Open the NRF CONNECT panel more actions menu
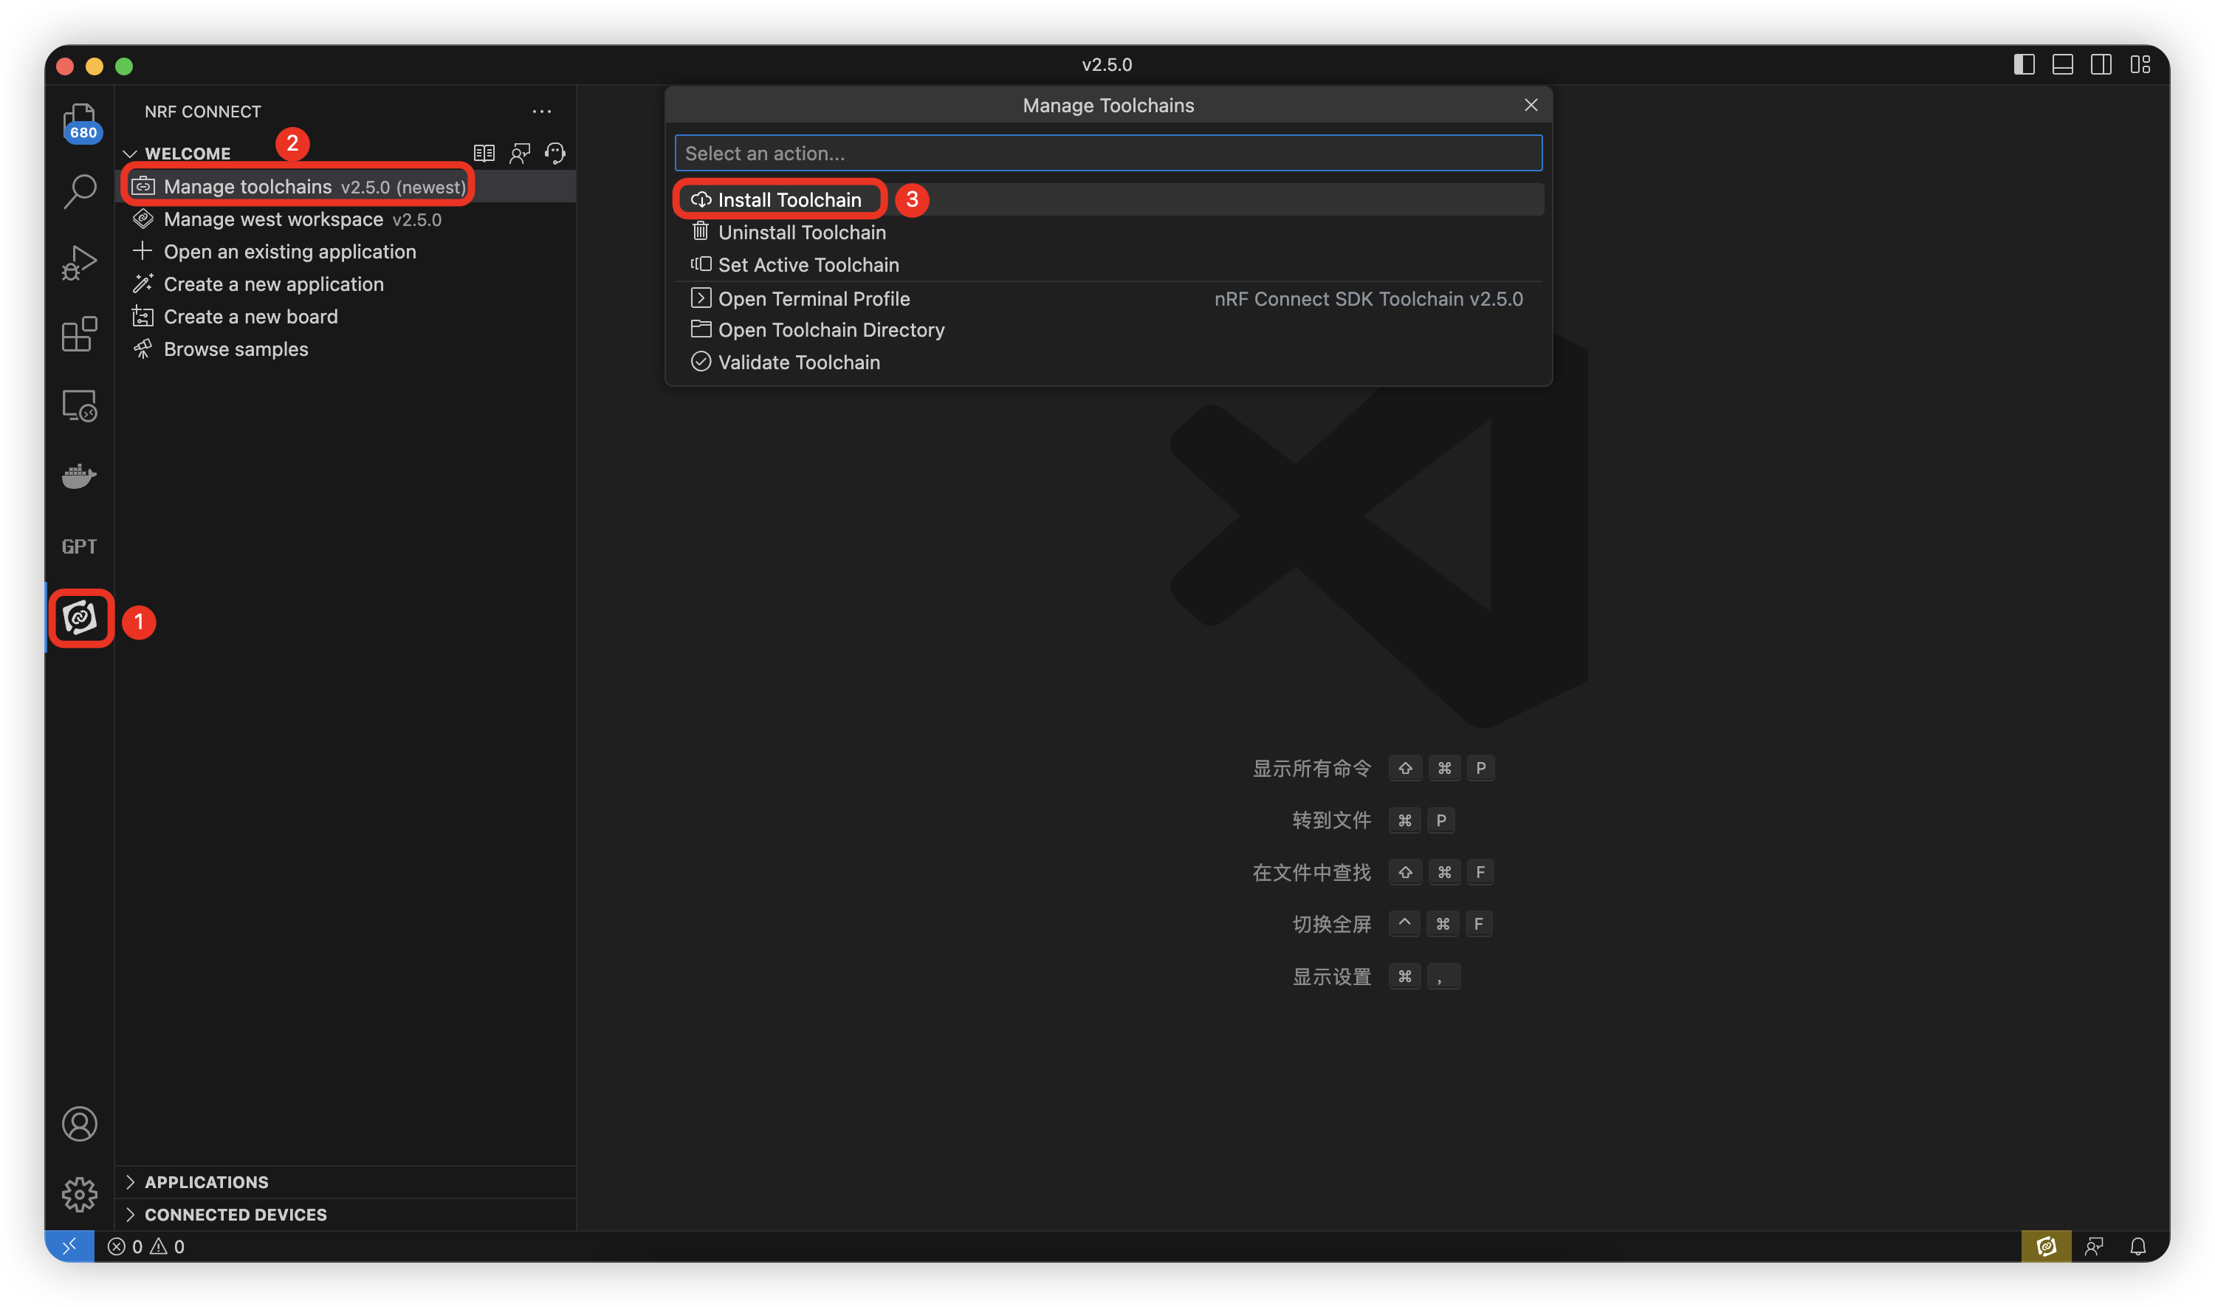Image resolution: width=2215 pixels, height=1307 pixels. (x=542, y=112)
